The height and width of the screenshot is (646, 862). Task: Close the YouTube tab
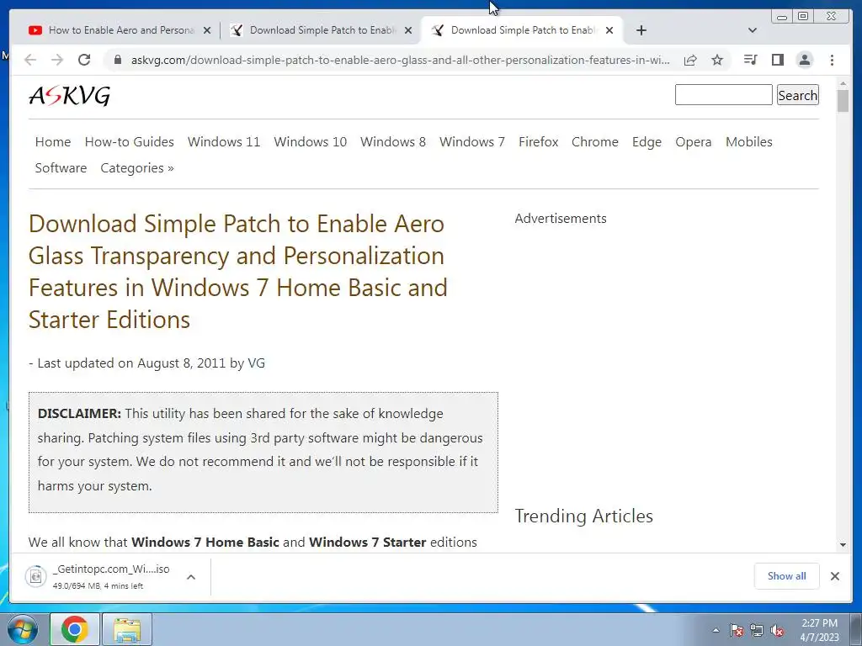pyautogui.click(x=207, y=30)
